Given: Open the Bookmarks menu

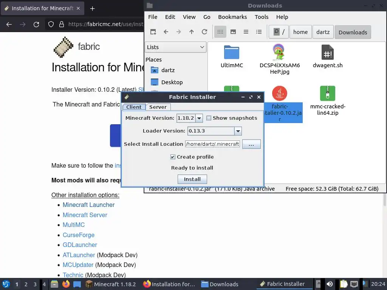Looking at the screenshot, I should (x=232, y=17).
